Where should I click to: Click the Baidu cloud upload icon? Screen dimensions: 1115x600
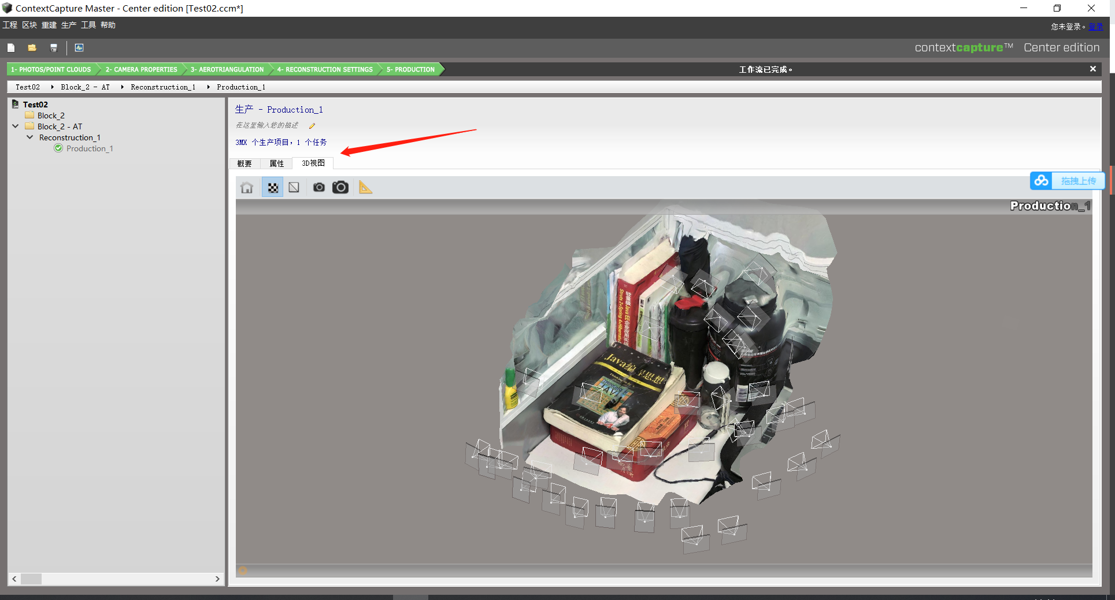coord(1041,181)
